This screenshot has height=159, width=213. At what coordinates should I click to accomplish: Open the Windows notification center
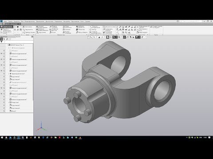209,137
